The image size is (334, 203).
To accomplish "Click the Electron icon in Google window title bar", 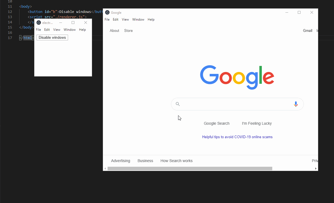I will (x=107, y=12).
